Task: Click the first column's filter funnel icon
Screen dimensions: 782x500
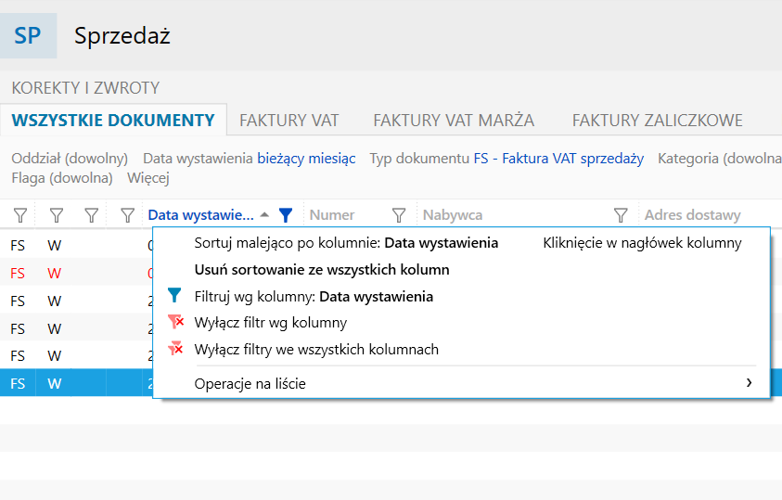Action: point(19,215)
